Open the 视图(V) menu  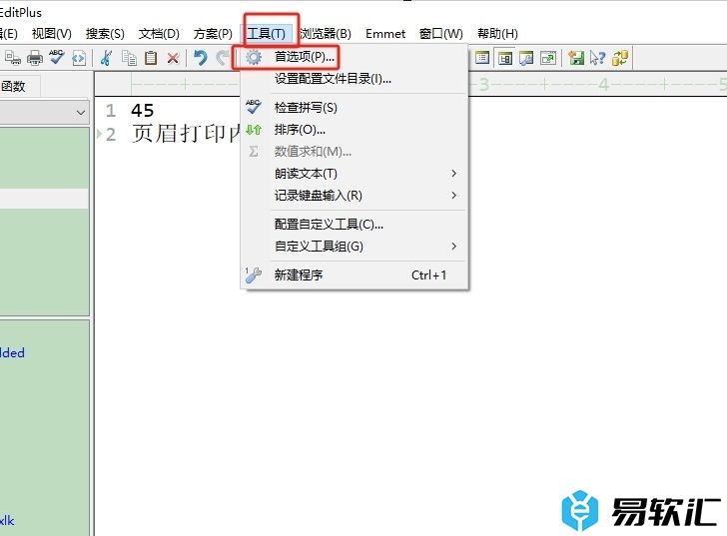(x=52, y=33)
